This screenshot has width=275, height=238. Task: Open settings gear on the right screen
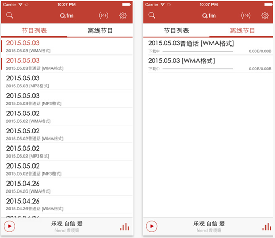pyautogui.click(x=265, y=15)
